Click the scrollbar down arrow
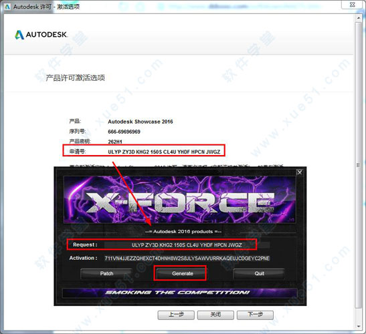Viewport: 366px width, 334px height. (358, 327)
